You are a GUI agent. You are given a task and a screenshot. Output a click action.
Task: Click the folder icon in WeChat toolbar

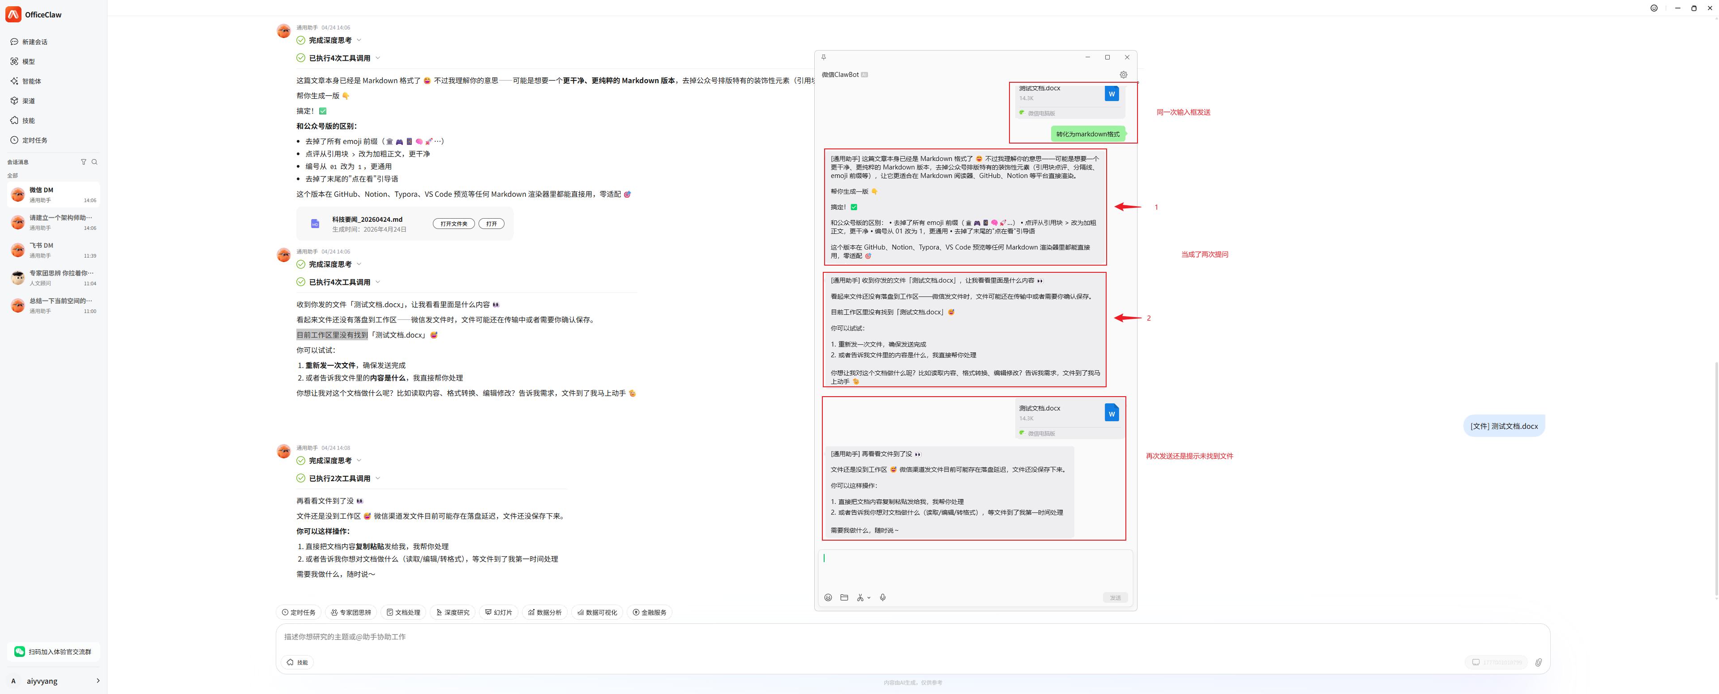pos(844,597)
